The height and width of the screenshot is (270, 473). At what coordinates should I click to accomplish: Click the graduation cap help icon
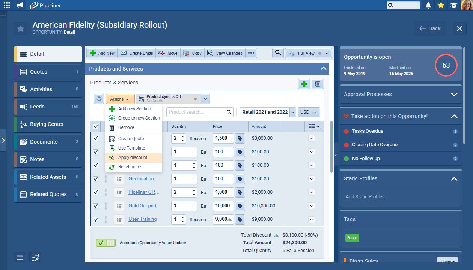[x=454, y=5]
